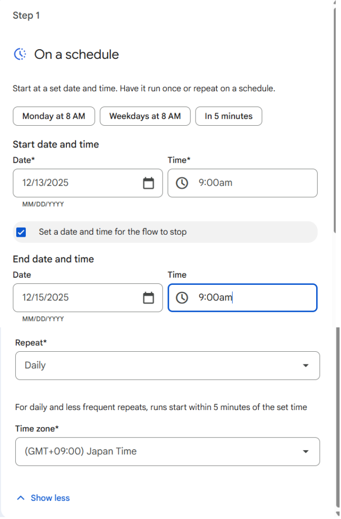Focus the end time text input

[x=253, y=298]
